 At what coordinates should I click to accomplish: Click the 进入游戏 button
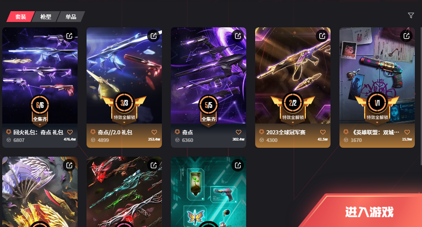(x=369, y=212)
